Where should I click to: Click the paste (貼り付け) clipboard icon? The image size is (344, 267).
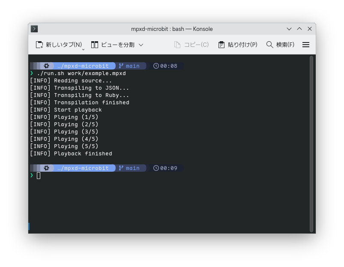tap(221, 45)
